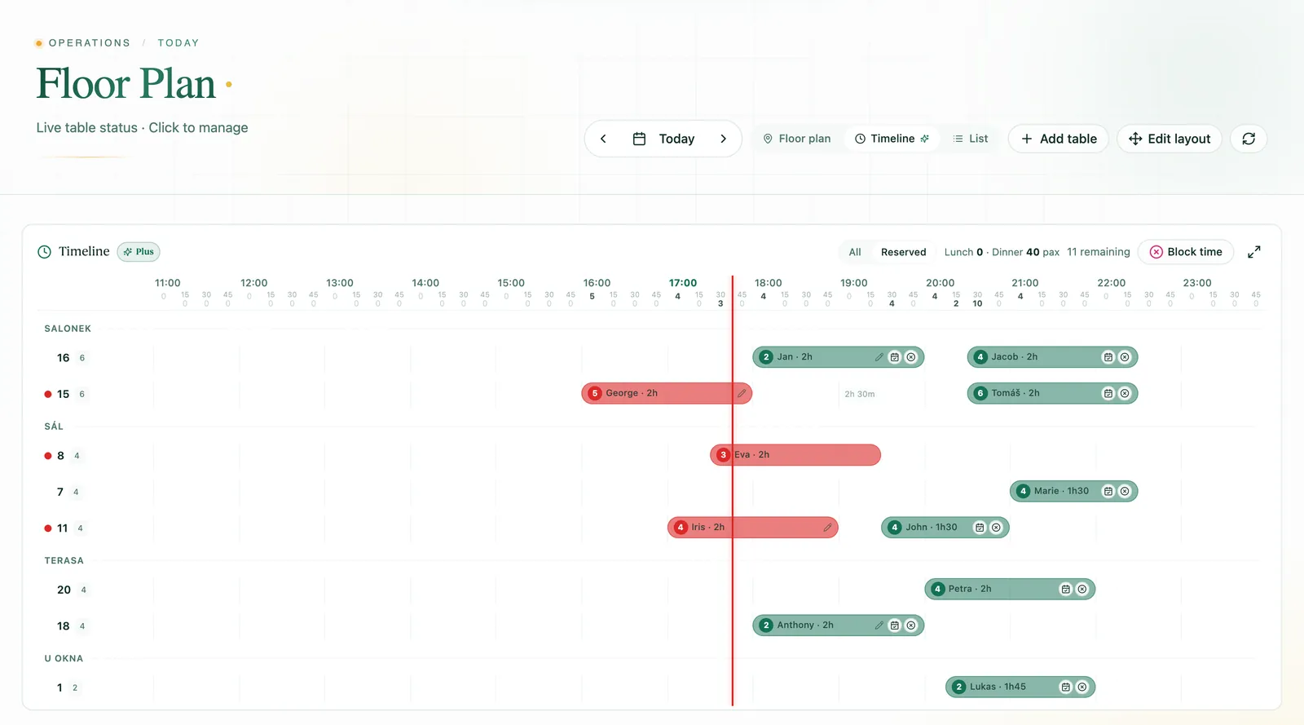Click the refresh icon button

click(1249, 139)
